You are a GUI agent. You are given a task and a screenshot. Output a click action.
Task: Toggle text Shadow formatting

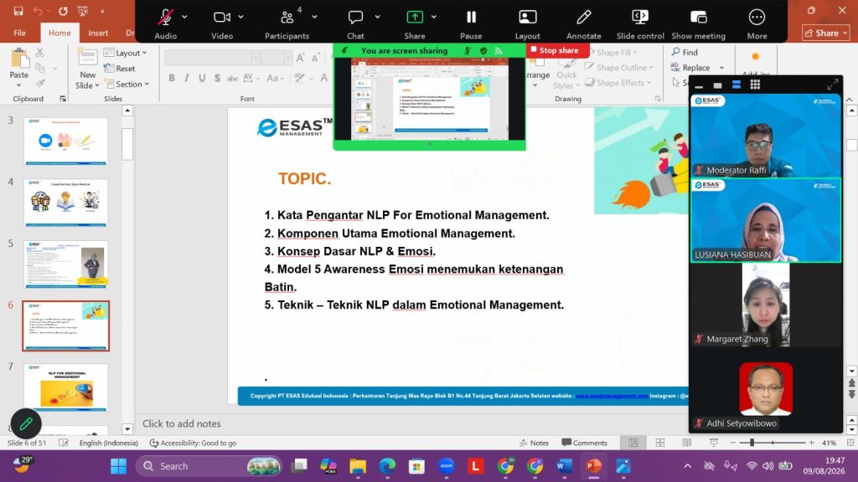point(217,78)
